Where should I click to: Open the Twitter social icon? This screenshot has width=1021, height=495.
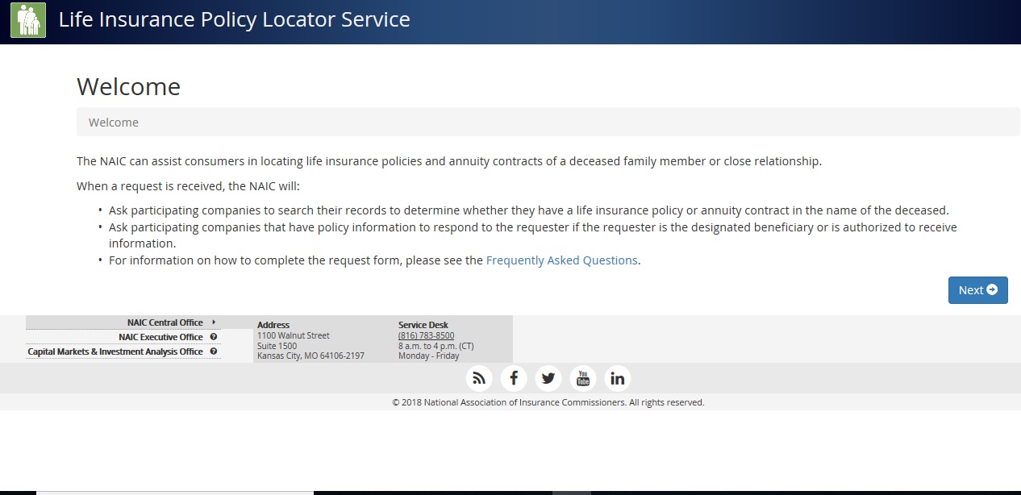(x=548, y=378)
